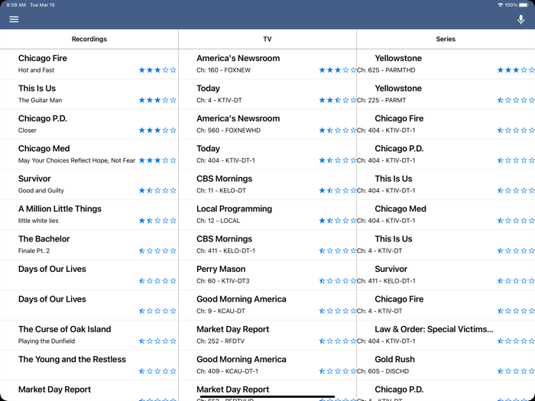Click the star rating for Local Programming

338,221
